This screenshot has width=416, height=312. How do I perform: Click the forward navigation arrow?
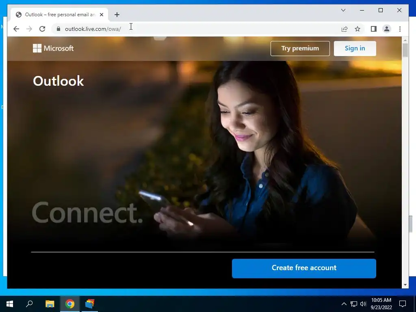(29, 29)
